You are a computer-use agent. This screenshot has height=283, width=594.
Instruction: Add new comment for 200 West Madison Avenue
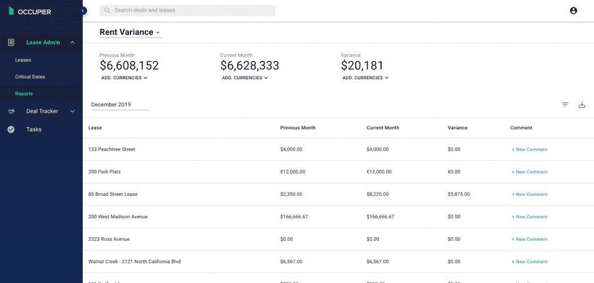[530, 217]
